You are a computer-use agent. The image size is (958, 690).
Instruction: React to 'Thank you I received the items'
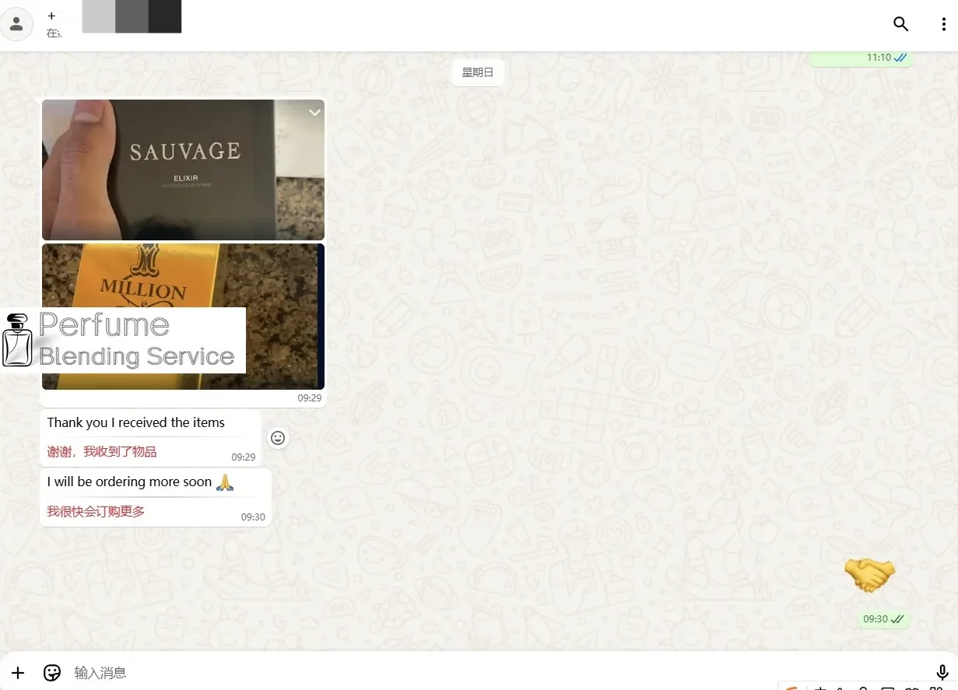click(278, 438)
